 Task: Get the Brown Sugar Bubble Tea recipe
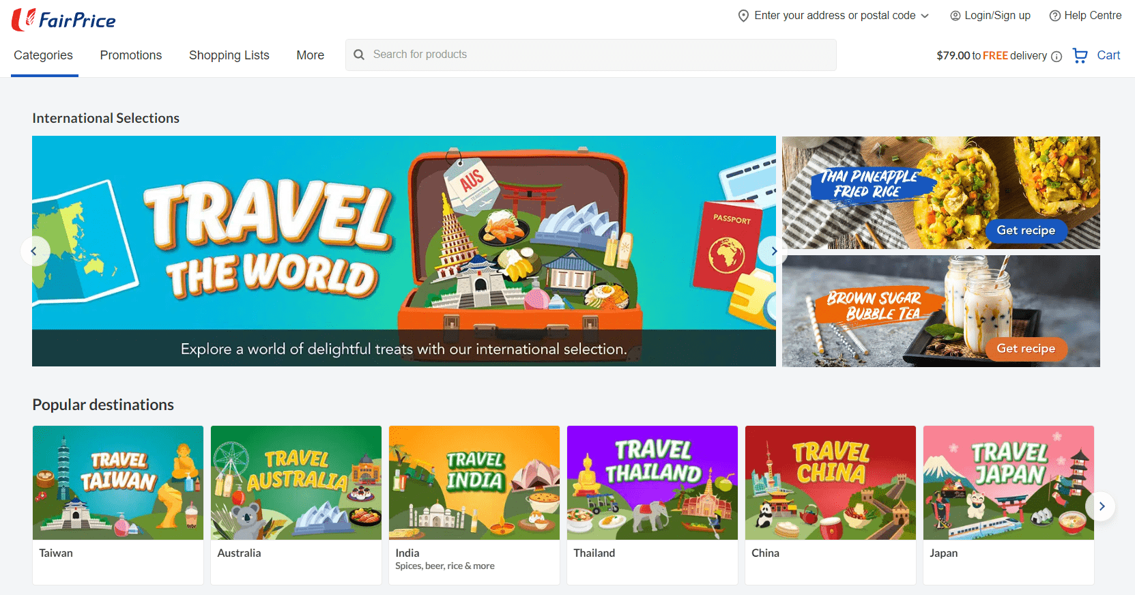coord(1025,349)
